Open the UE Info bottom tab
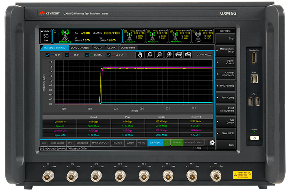Image resolution: width=290 pixels, height=190 pixels. pyautogui.click(x=142, y=143)
